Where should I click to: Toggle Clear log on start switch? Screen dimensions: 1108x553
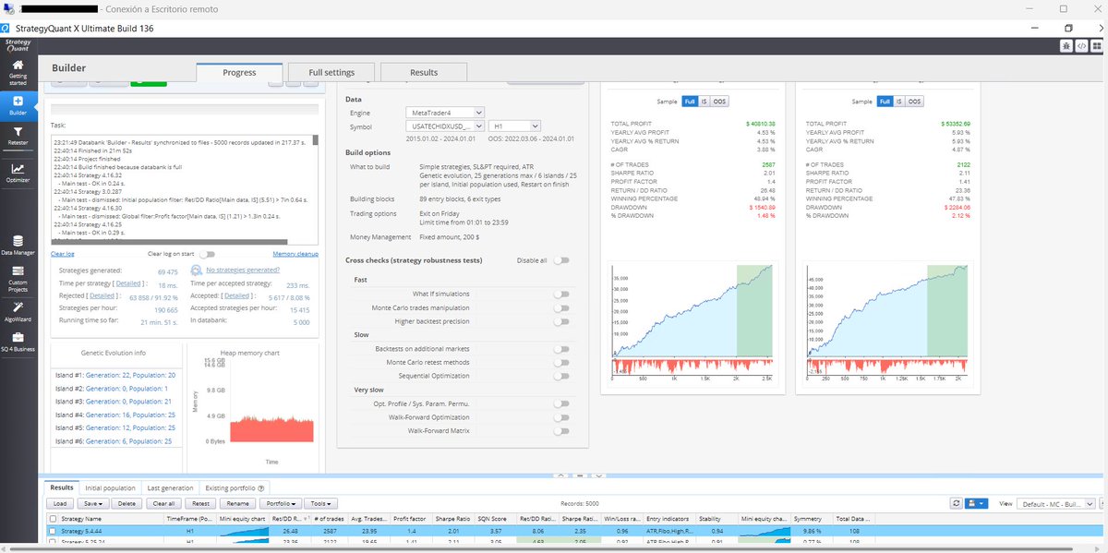click(x=207, y=254)
